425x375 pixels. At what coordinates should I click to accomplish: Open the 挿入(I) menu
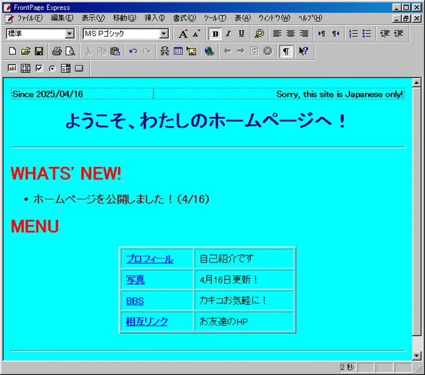tap(154, 18)
